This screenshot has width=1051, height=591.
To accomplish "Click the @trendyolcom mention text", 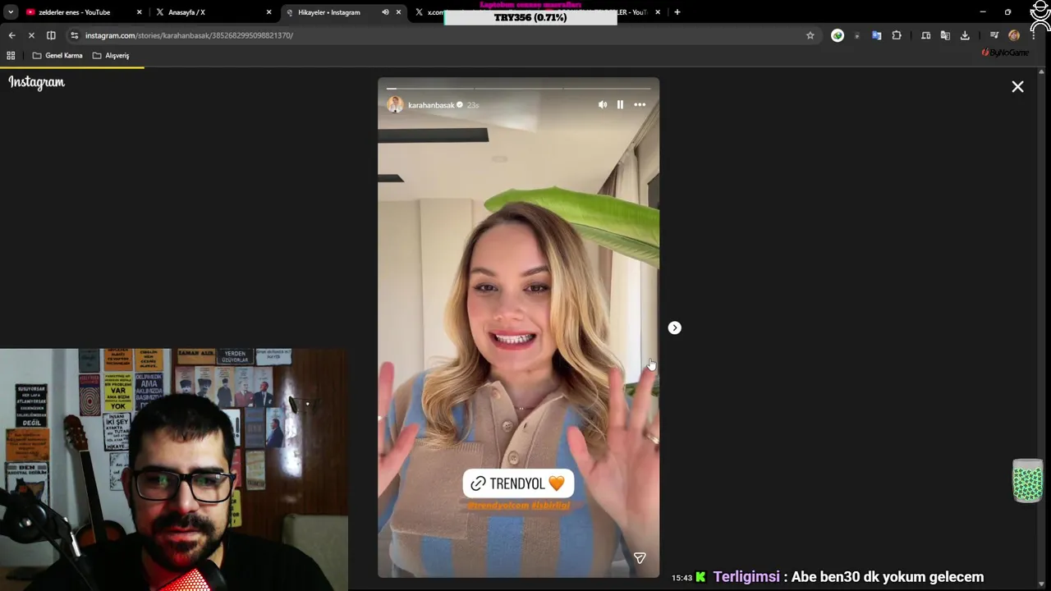I will click(x=498, y=506).
